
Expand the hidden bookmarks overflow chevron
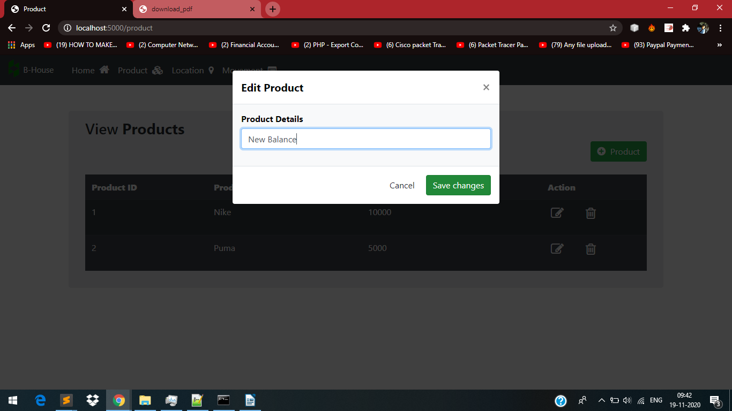click(719, 45)
